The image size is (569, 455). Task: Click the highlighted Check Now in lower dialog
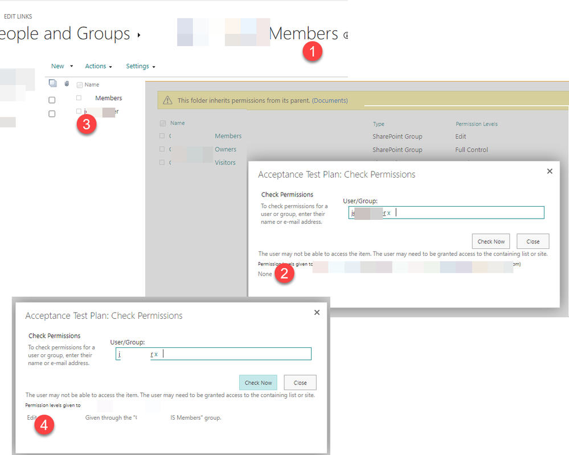[258, 383]
